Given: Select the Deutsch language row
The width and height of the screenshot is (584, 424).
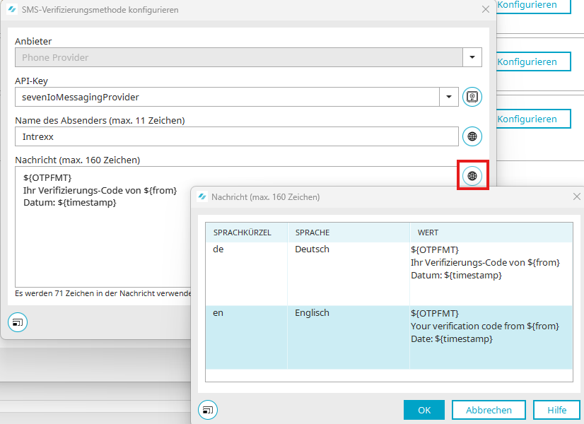Looking at the screenshot, I should tap(311, 273).
